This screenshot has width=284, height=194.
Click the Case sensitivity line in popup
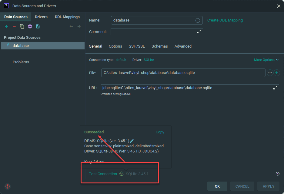click(x=124, y=146)
